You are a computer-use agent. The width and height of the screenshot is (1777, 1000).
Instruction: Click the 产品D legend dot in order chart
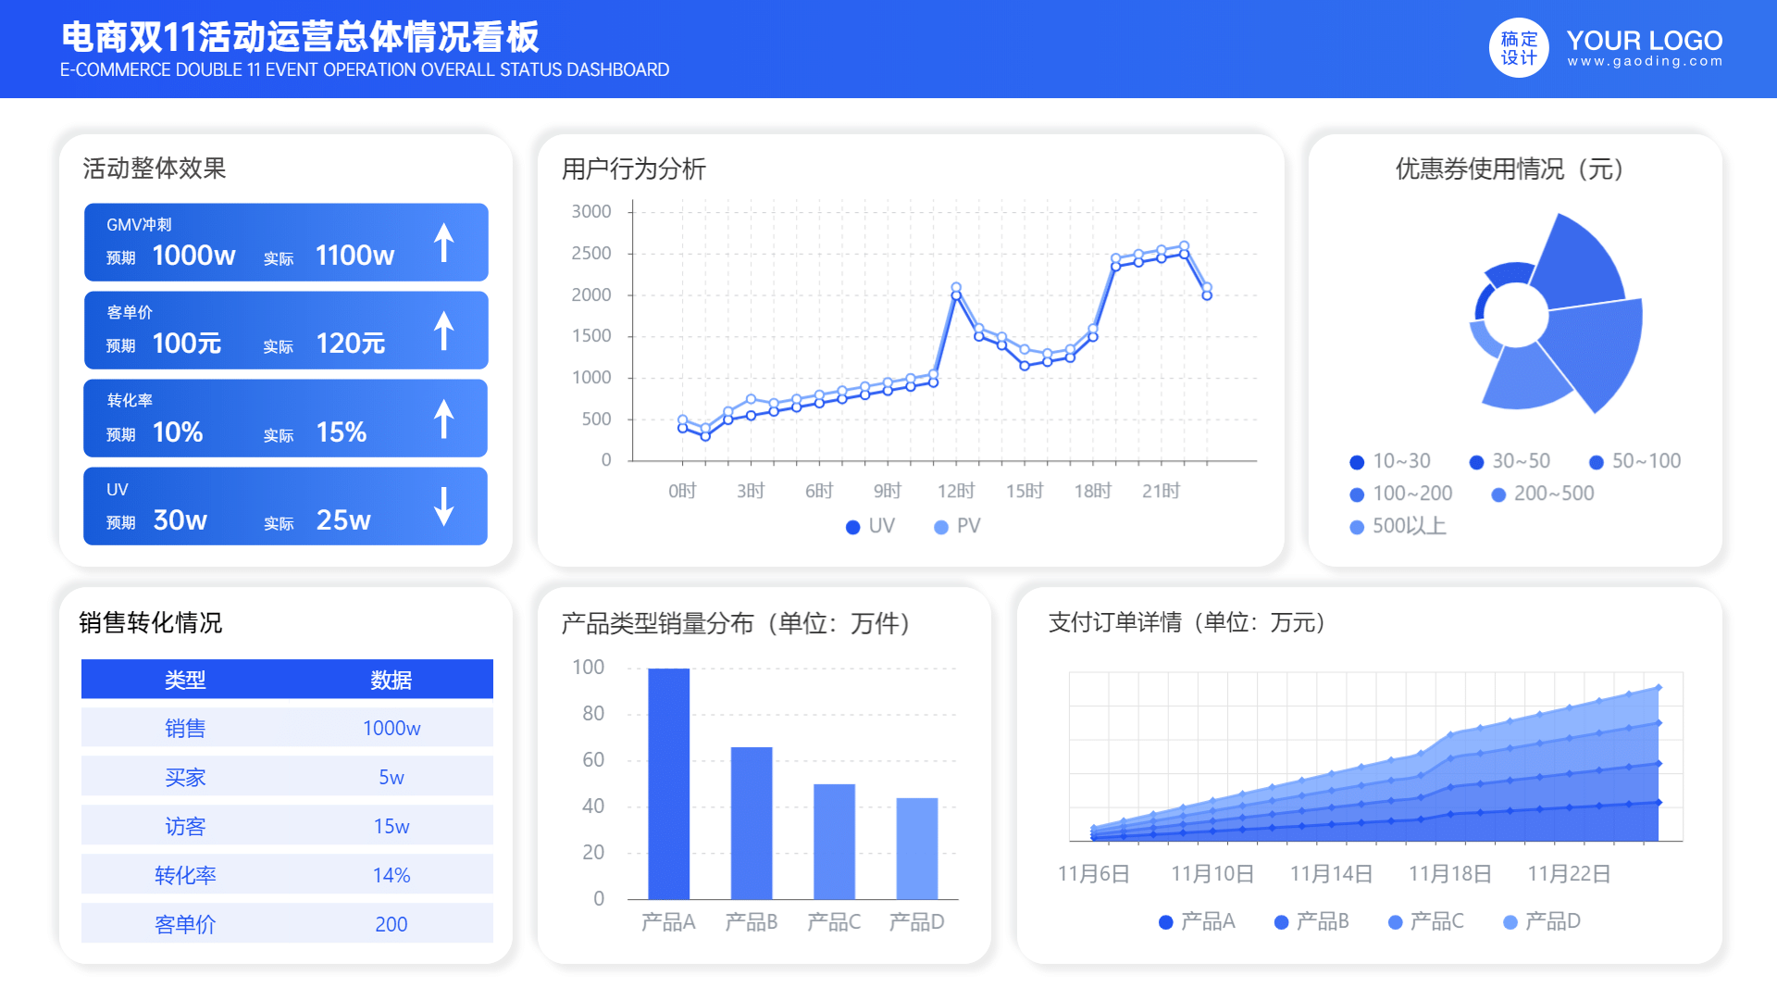1510,922
